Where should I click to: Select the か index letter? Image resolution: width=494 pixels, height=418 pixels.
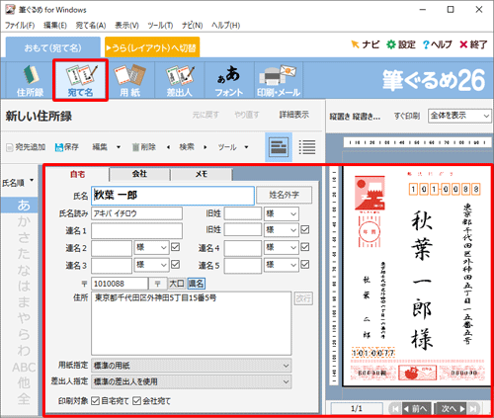[x=24, y=221]
